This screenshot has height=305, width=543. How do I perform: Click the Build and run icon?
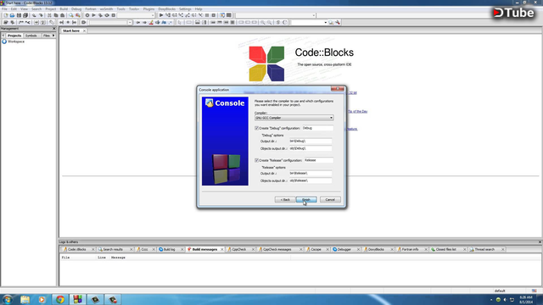coord(100,15)
